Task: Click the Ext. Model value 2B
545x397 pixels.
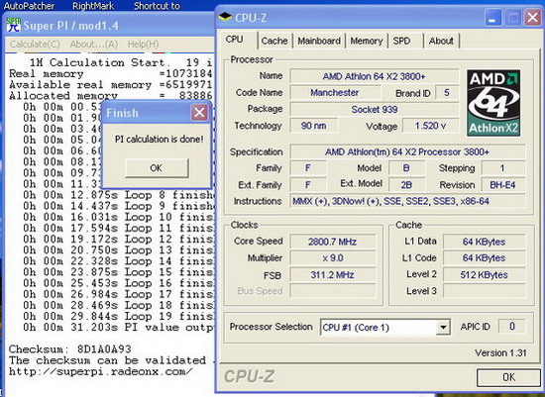Action: 406,185
